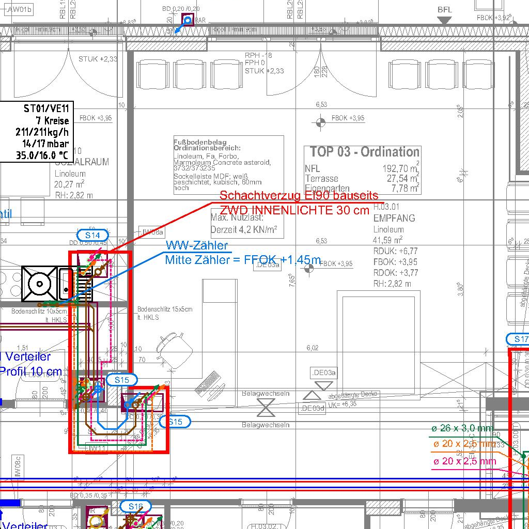Click the '1,51' dimension value
The image size is (529, 529).
23,348
